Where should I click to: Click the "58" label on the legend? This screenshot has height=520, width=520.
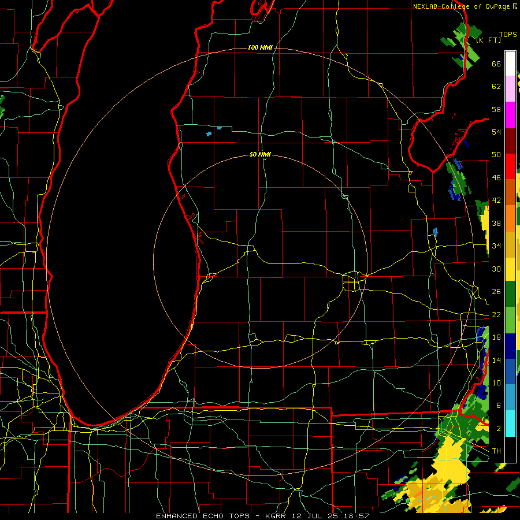pyautogui.click(x=496, y=109)
